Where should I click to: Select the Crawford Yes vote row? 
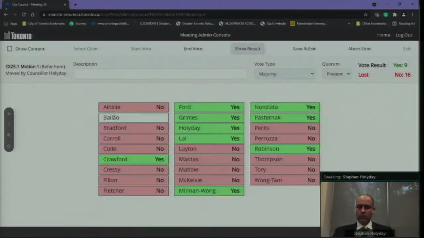click(133, 159)
